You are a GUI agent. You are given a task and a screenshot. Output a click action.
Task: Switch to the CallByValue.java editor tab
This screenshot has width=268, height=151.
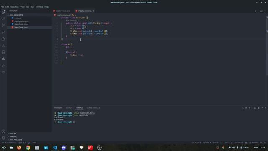pos(63,11)
